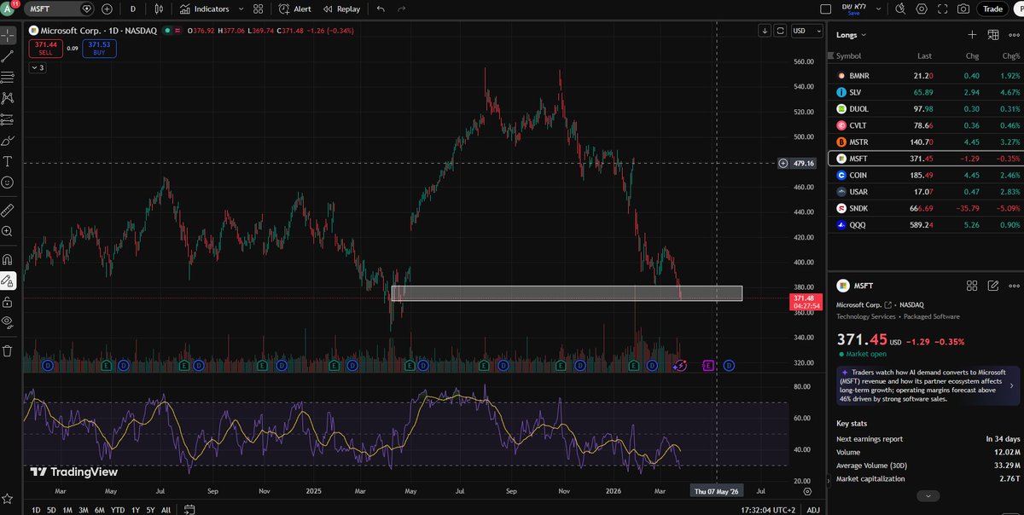Image resolution: width=1024 pixels, height=515 pixels.
Task: Sort watchlist by Chg% column header
Action: pos(1009,56)
